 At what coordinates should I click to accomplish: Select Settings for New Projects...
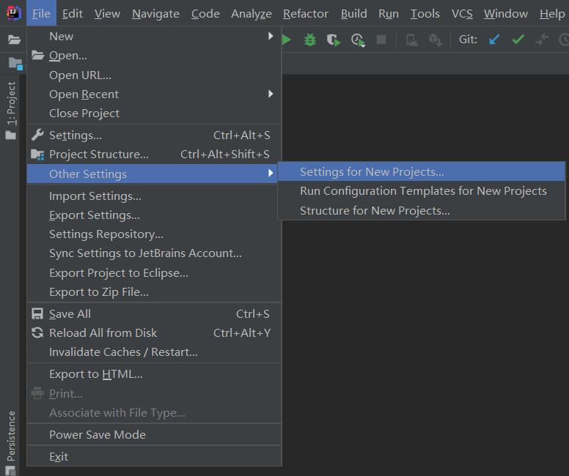click(x=422, y=171)
